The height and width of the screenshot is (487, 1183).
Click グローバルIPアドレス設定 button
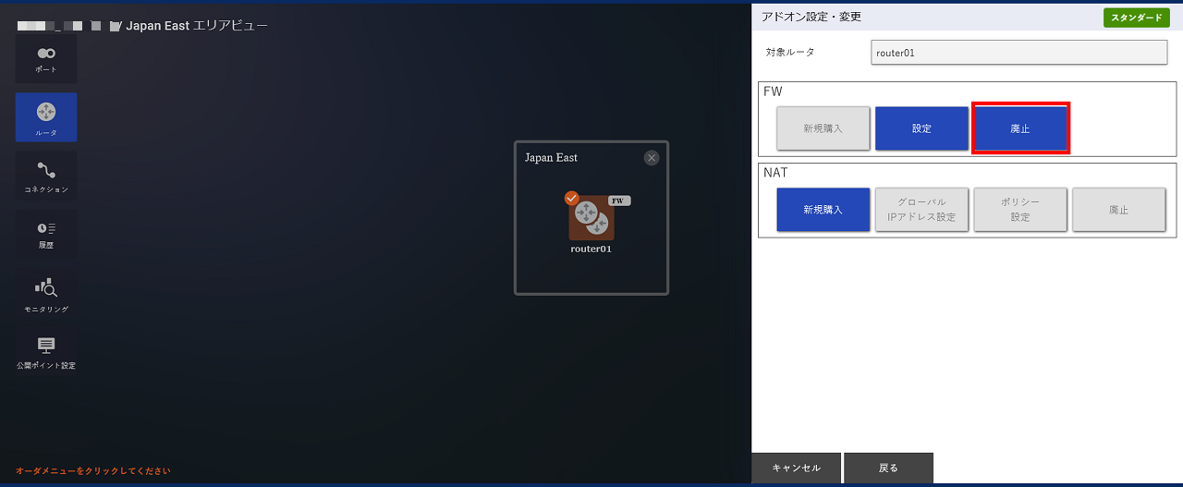(x=921, y=210)
